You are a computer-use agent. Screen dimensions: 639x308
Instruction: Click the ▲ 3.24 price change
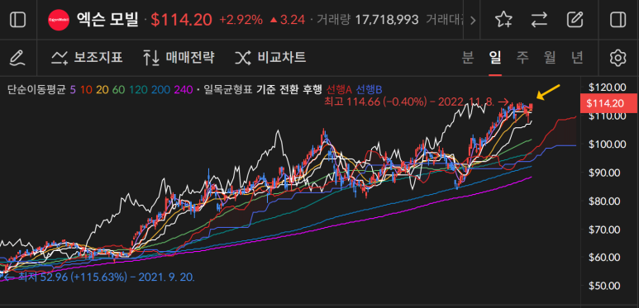(288, 20)
